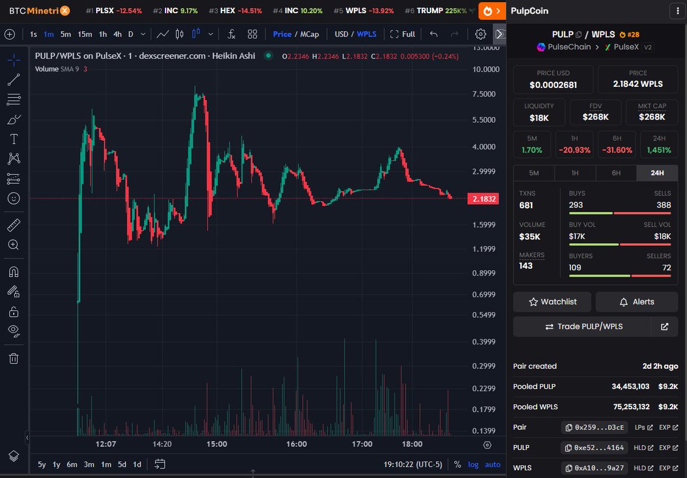Open the LPs link for Pair

pos(643,427)
